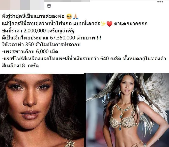Click the praying hands emoji

point(75,16)
